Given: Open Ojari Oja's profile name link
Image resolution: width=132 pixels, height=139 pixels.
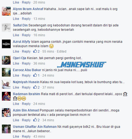Looking at the screenshot, I should pyautogui.click(x=19, y=58).
